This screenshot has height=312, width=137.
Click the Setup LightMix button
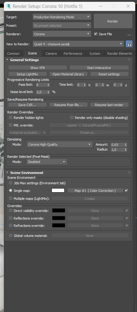(x=27, y=74)
